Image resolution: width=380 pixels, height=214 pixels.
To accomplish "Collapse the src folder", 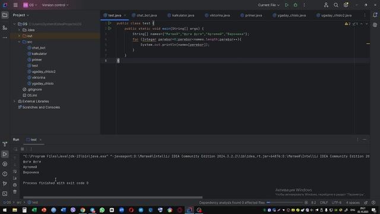I will pos(20,42).
